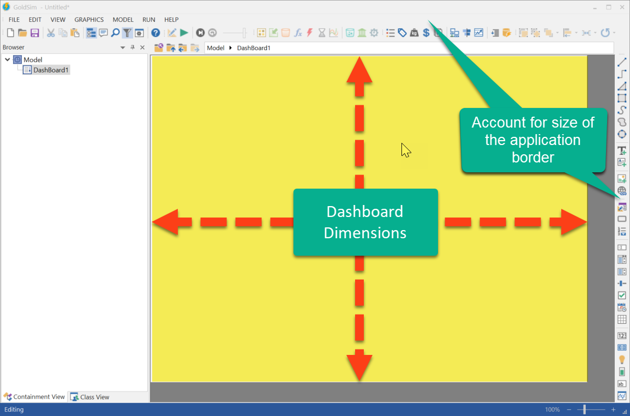Screen dimensions: 630x416
Task: Click the zoom in plus button
Action: [613, 409]
